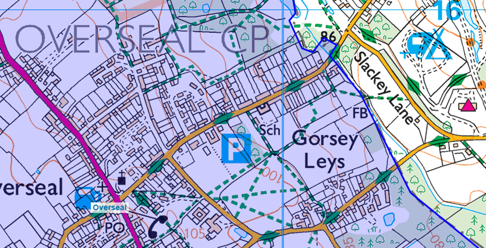Click the orange circle marker near grid 16
The height and width of the screenshot is (248, 486).
470,42
